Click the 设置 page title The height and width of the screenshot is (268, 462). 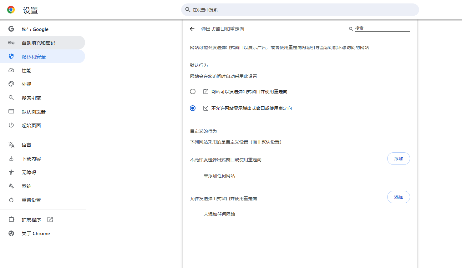[30, 10]
